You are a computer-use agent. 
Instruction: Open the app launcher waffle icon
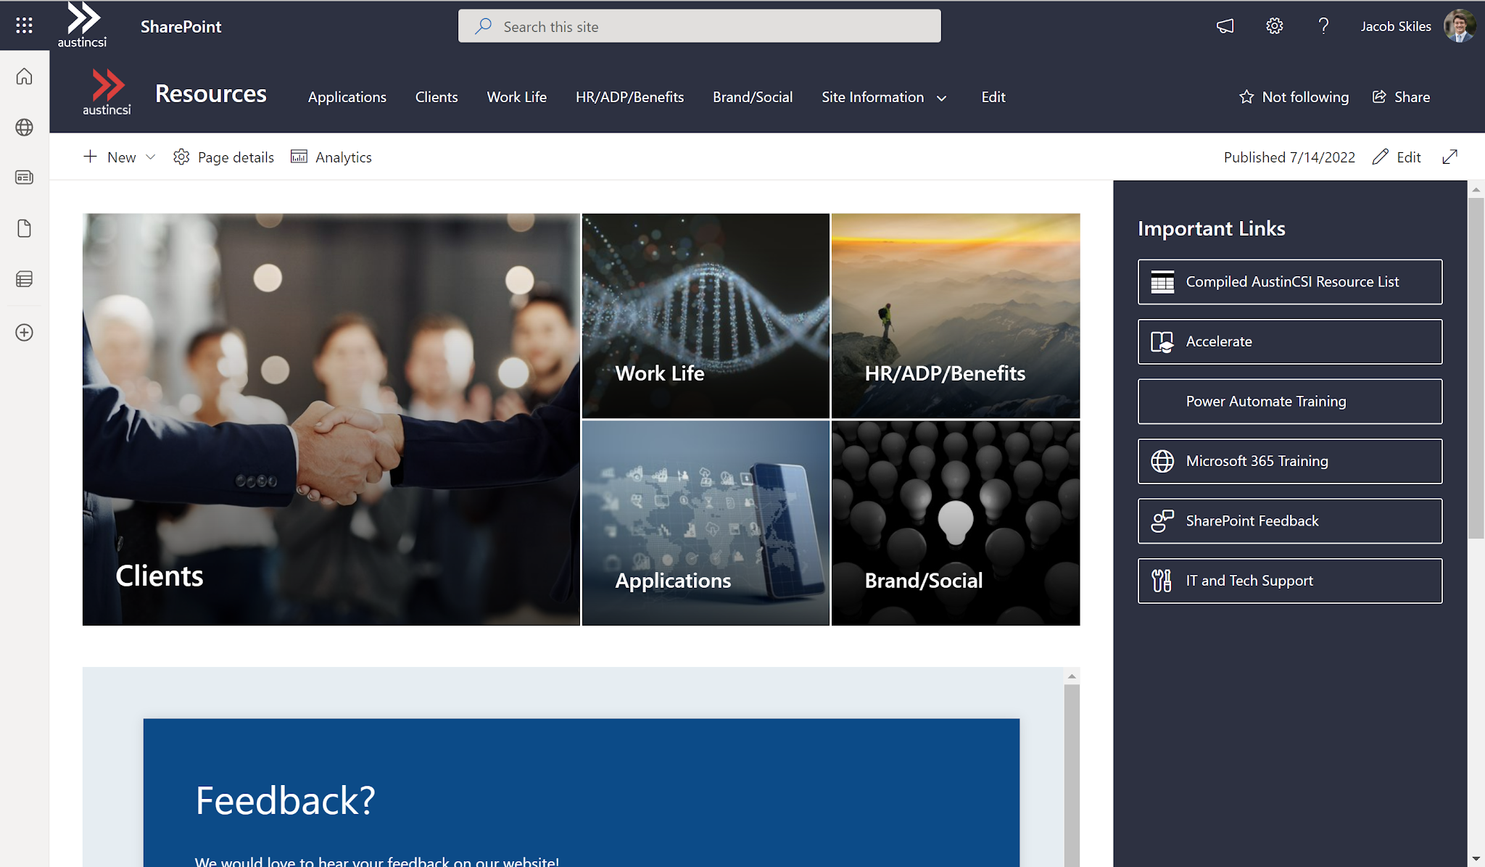tap(24, 26)
